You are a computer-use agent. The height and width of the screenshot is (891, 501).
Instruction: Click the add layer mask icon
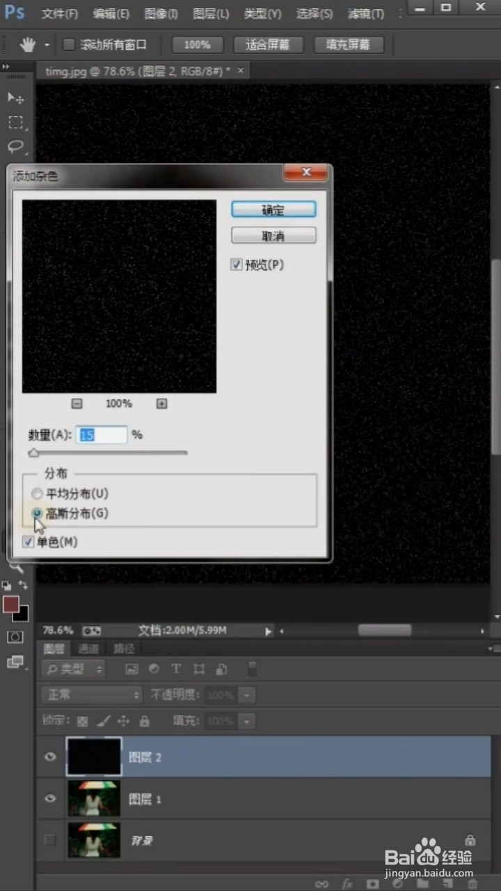(x=372, y=883)
